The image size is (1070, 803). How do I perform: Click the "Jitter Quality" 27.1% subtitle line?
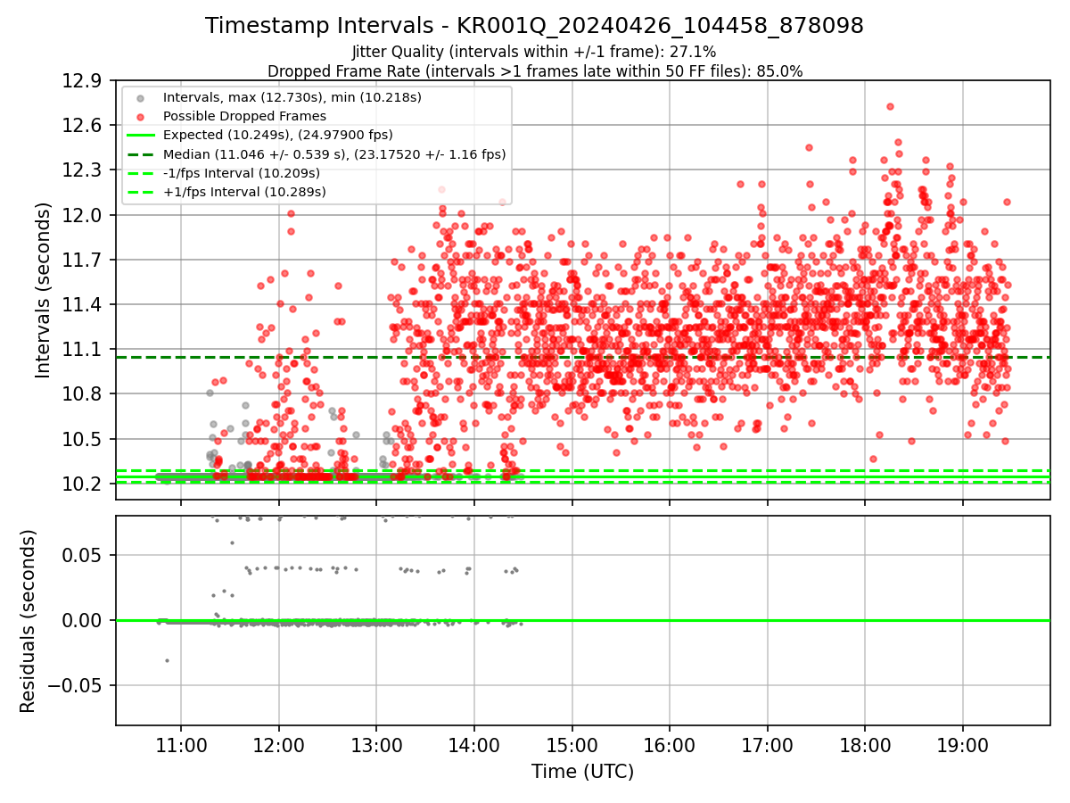pos(534,53)
